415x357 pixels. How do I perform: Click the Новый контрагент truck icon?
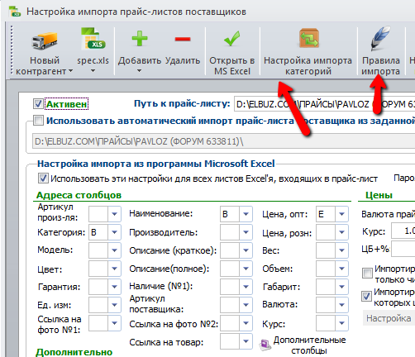coord(45,40)
